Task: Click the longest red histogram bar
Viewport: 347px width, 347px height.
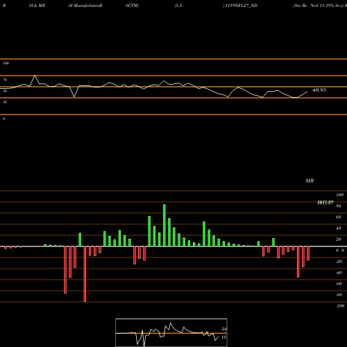Action: [85, 274]
